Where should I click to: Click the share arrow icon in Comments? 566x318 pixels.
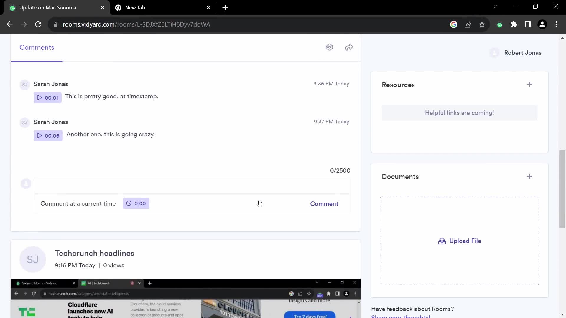point(349,47)
